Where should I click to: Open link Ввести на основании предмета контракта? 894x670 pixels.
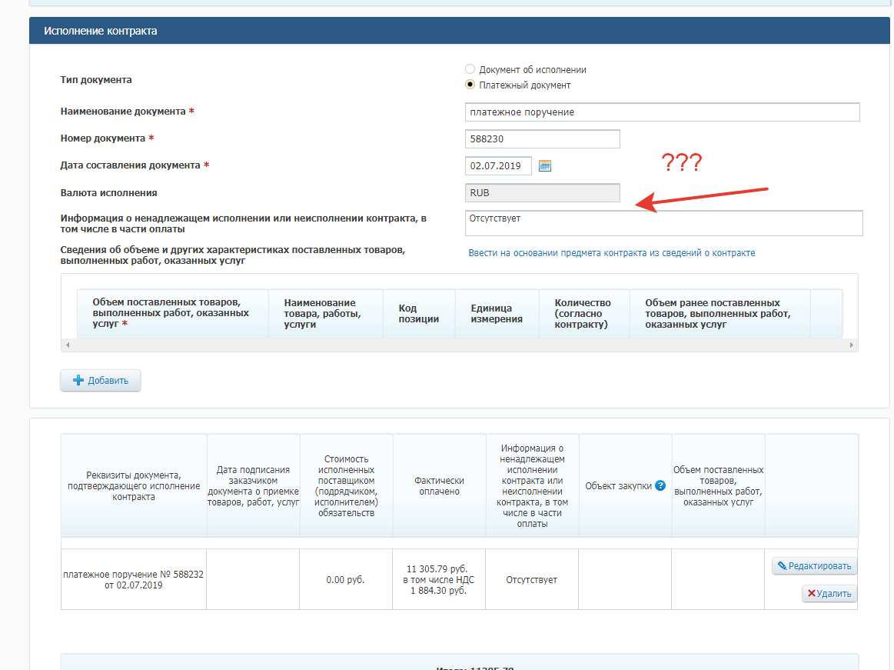[612, 253]
